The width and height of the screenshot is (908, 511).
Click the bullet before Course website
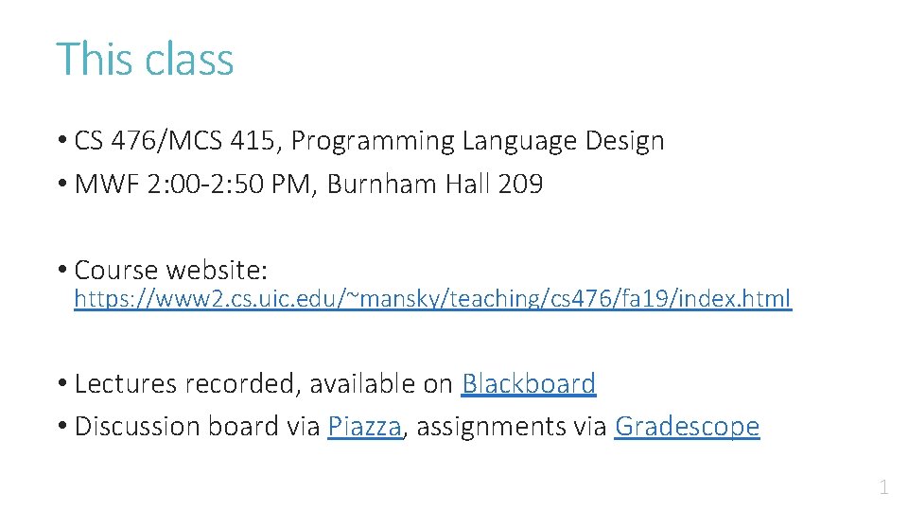(x=62, y=270)
